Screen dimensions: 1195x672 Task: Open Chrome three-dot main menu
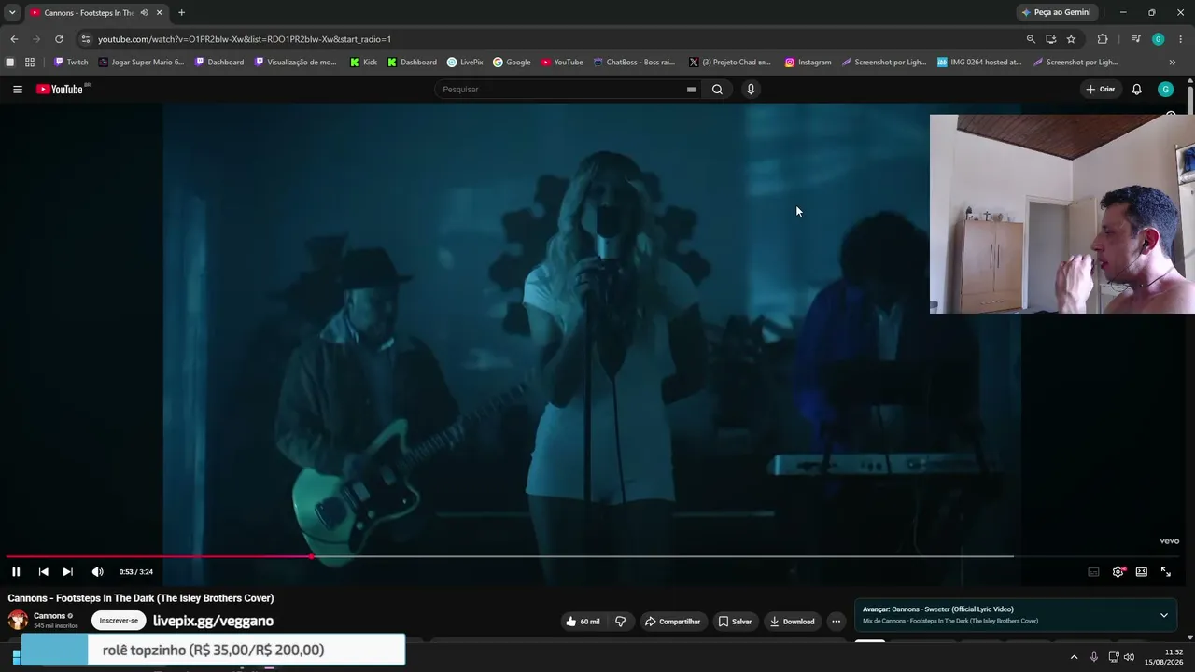(1181, 39)
